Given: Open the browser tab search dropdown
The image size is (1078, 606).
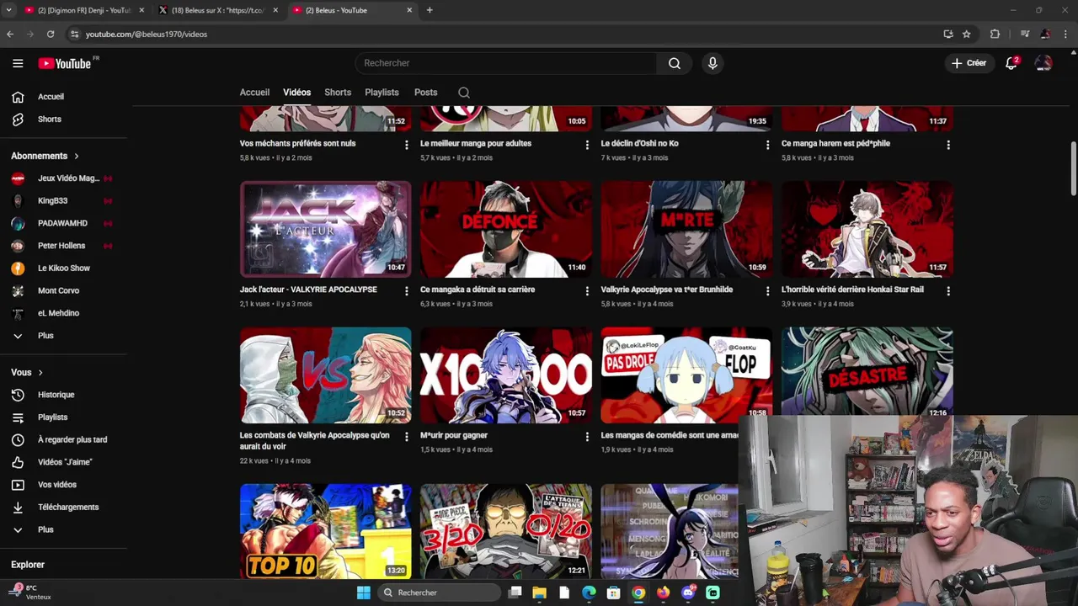Looking at the screenshot, I should tap(8, 10).
